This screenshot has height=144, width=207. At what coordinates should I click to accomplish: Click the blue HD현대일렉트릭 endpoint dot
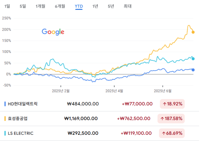tap(193, 70)
